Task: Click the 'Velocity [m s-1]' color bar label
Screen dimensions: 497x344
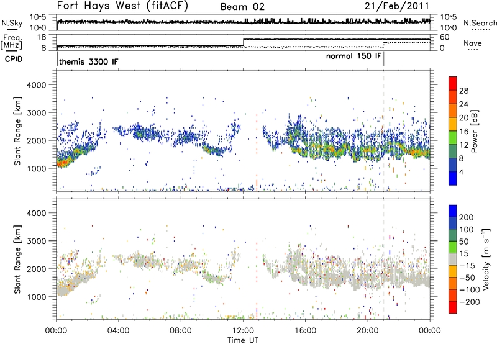Action: click(485, 259)
